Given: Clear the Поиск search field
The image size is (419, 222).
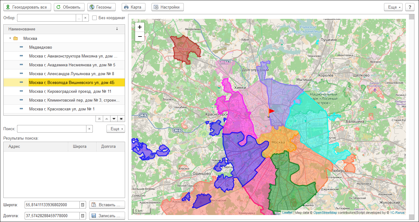Looking at the screenshot, I should 89,129.
